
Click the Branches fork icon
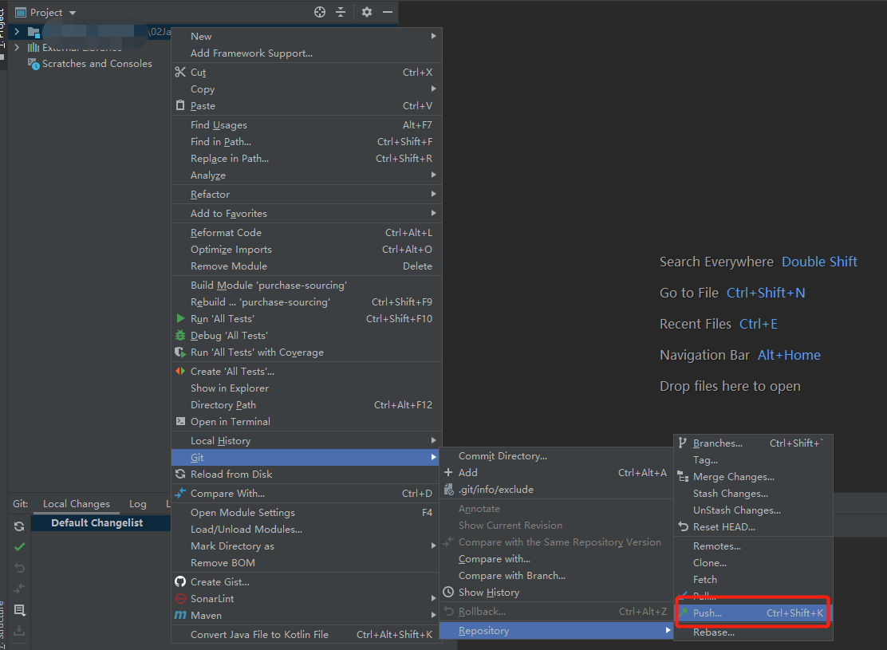[683, 443]
